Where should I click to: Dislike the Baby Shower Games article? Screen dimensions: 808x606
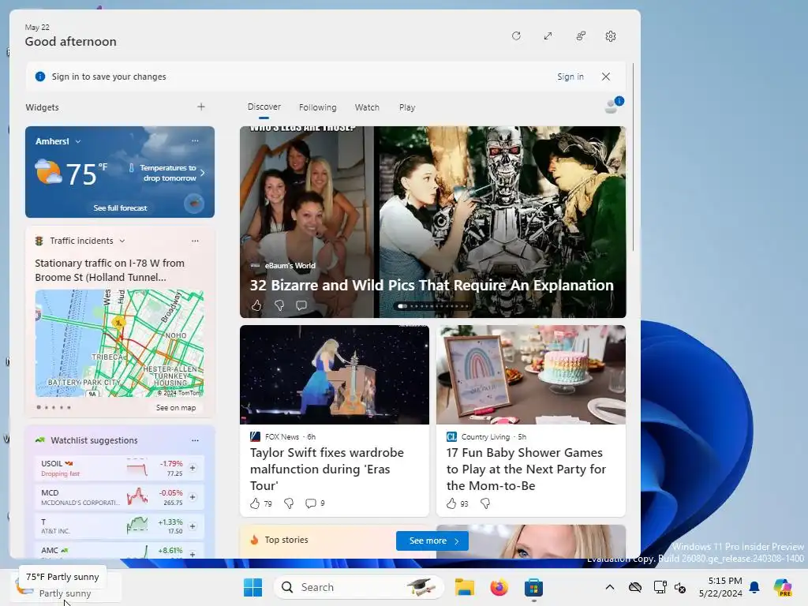tap(485, 503)
